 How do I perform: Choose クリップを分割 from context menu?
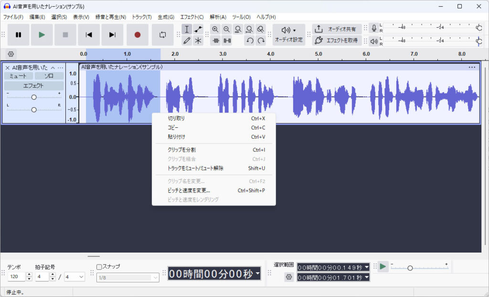click(213, 150)
